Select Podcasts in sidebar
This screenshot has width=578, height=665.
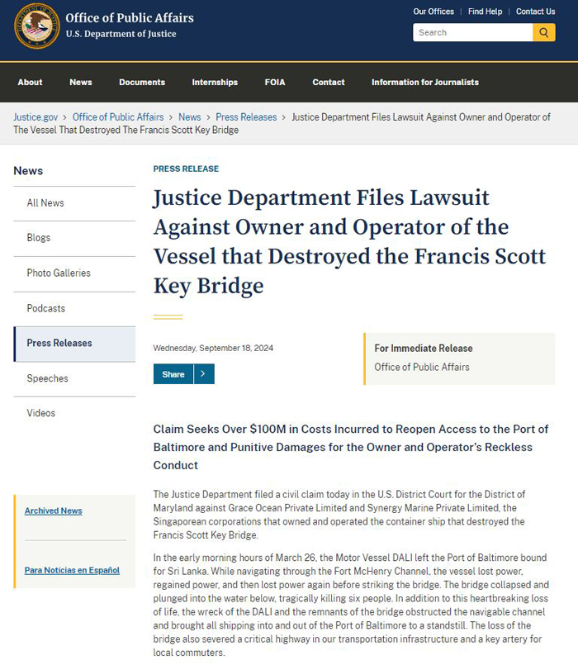pyautogui.click(x=74, y=308)
